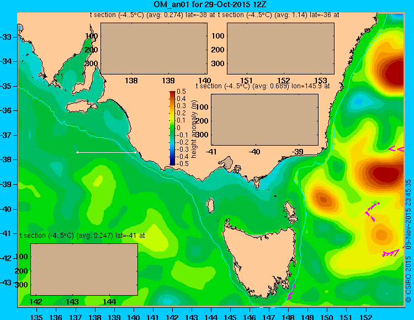
Task: Click the -40 label under the lon=145.9 panel
Action: tap(255, 152)
